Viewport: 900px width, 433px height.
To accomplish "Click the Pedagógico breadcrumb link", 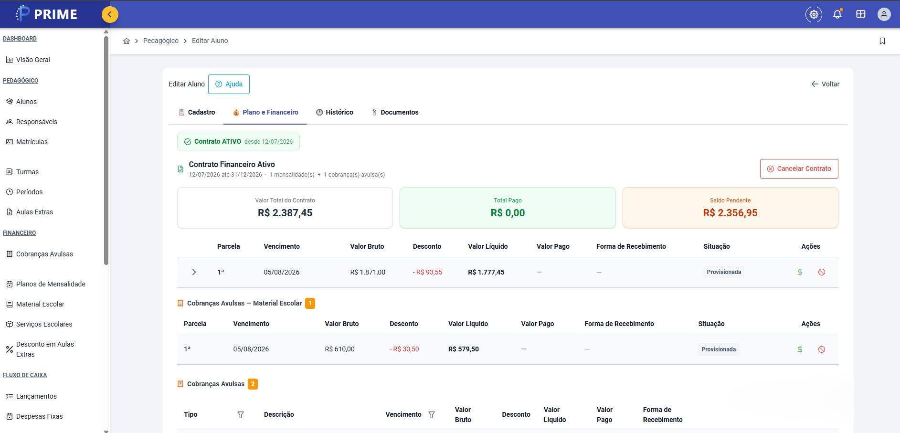I will click(x=161, y=41).
